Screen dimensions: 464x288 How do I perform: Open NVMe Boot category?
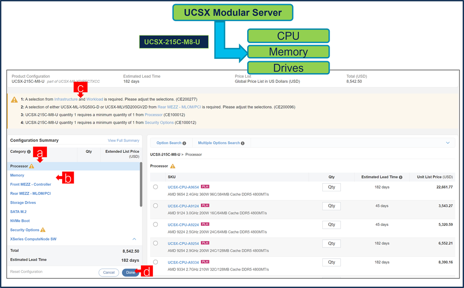(x=20, y=221)
